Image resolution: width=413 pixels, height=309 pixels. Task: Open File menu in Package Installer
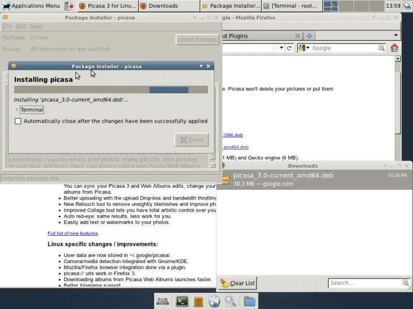(7, 26)
